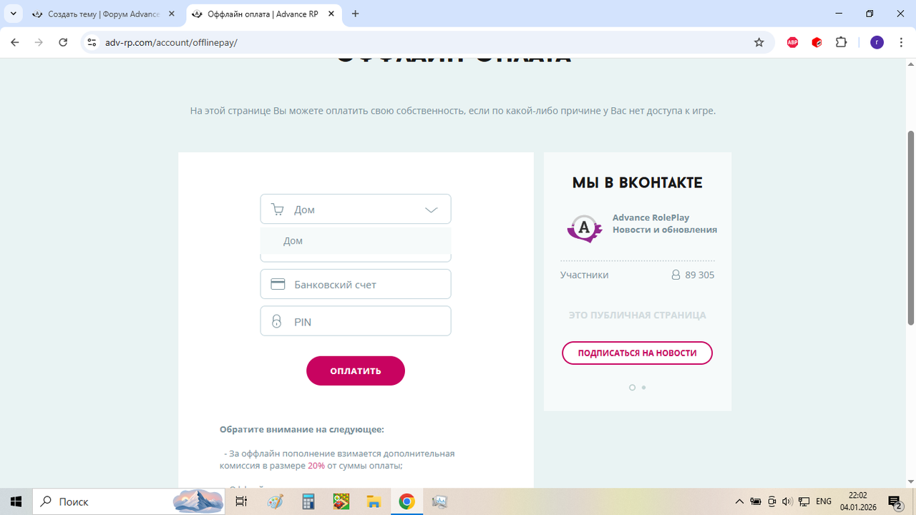Open the notification center icon

[x=895, y=501]
